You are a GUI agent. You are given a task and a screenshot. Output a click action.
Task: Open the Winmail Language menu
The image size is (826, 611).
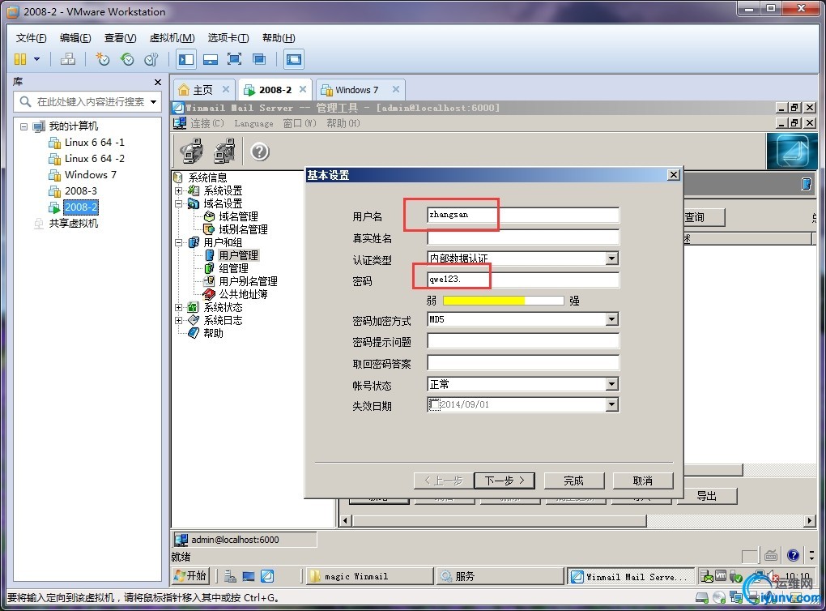tap(253, 123)
